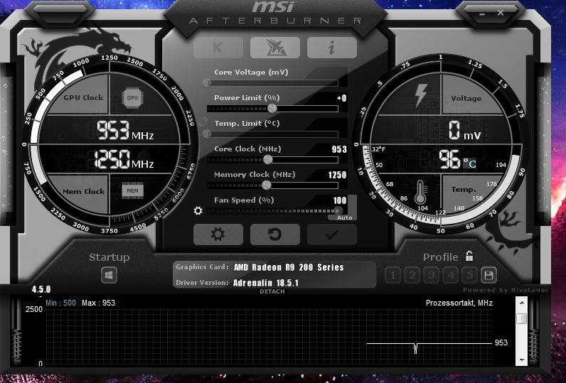Click the graphics card name AMD Radeon R9 200 Series
The image size is (566, 383).
click(x=289, y=267)
